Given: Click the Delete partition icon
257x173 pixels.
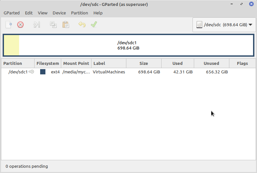Looking at the screenshot, I should [20, 25].
